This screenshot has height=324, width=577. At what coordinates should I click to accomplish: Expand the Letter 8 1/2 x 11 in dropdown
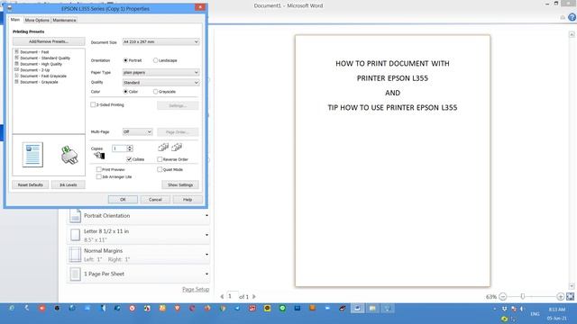point(206,235)
